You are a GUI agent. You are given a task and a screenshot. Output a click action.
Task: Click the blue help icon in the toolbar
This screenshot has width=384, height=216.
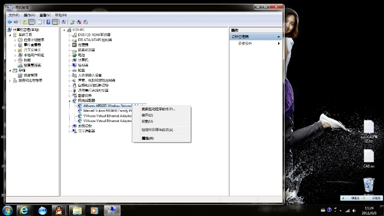(x=48, y=22)
